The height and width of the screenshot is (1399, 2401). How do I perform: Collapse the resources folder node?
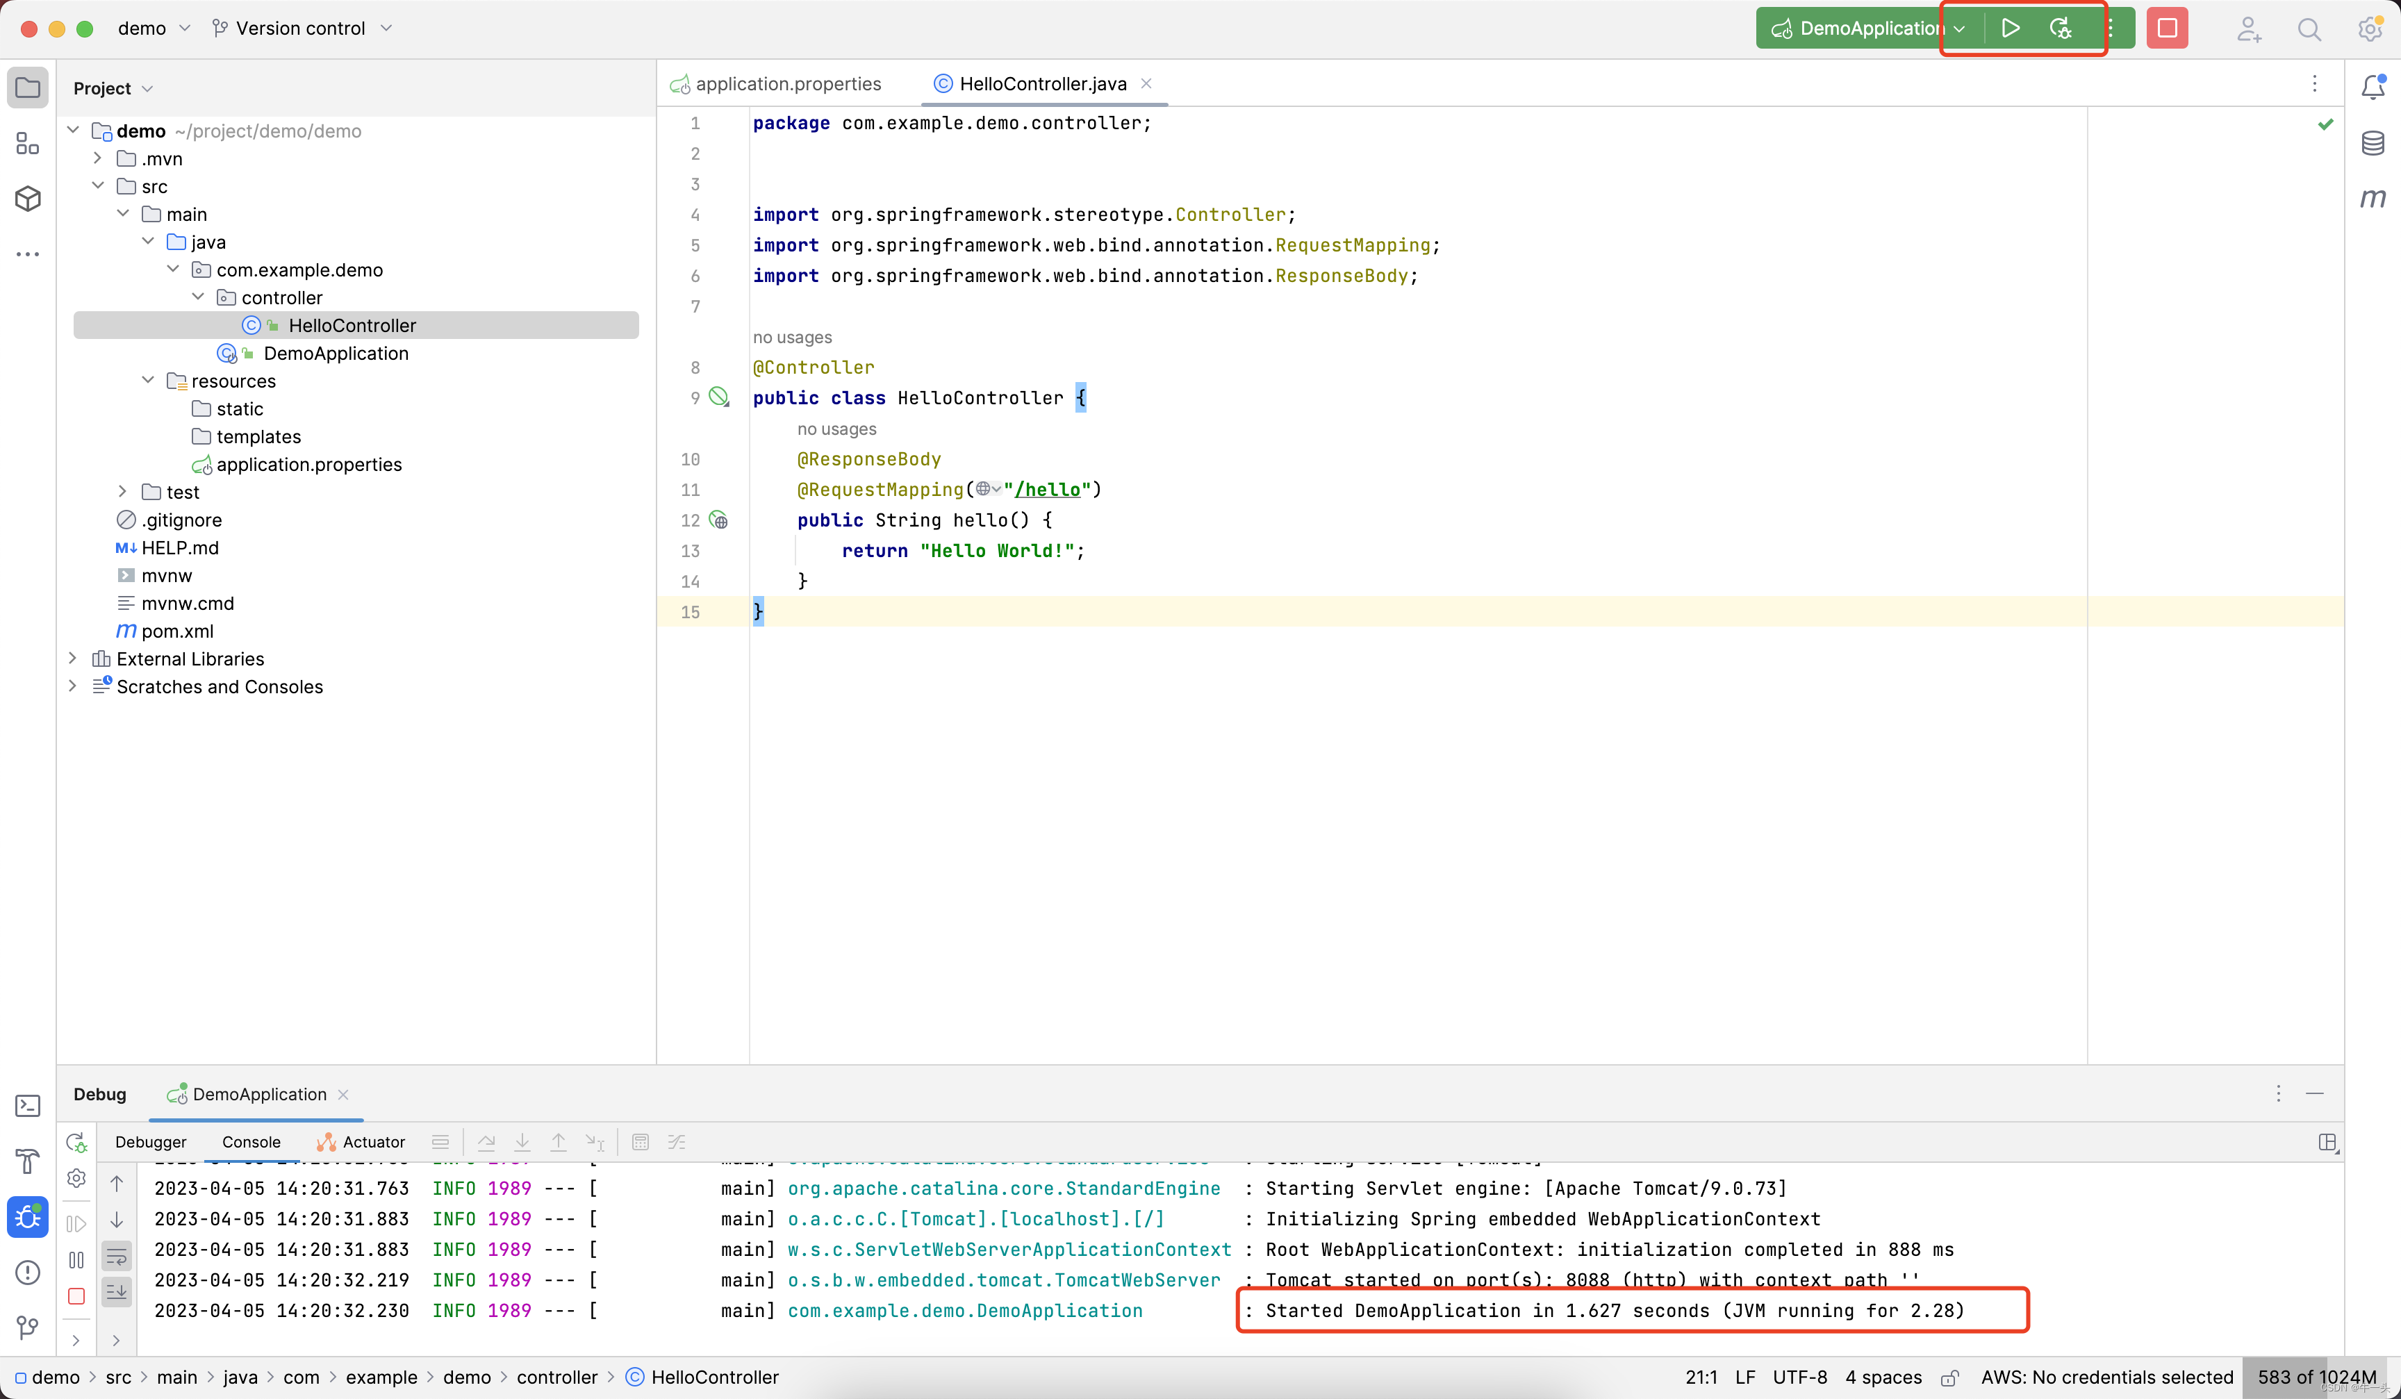[x=148, y=380]
